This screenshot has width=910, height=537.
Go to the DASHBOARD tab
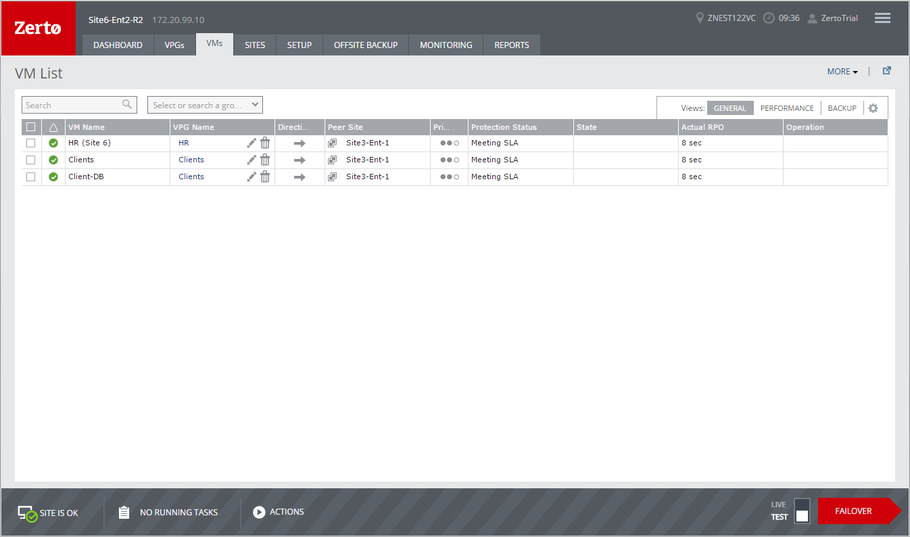point(118,45)
